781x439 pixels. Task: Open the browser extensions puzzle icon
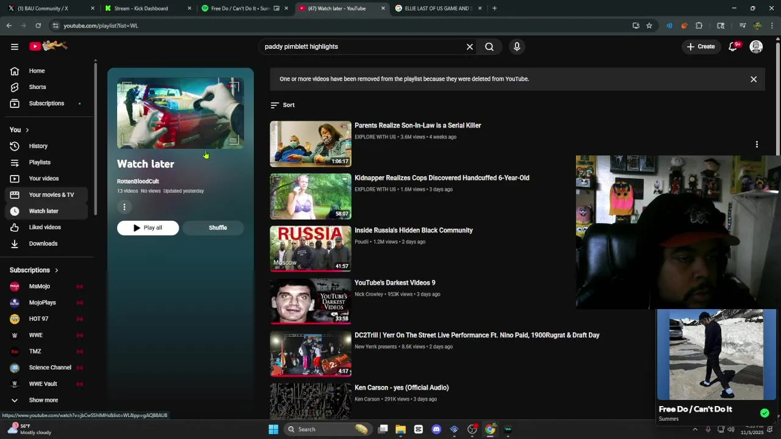pyautogui.click(x=699, y=26)
